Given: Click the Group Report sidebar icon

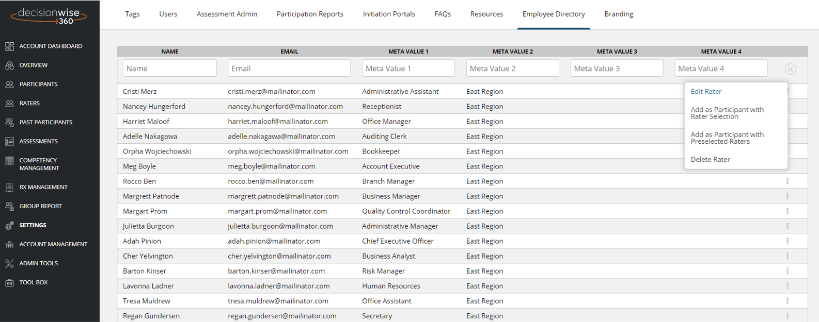Looking at the screenshot, I should 9,207.
